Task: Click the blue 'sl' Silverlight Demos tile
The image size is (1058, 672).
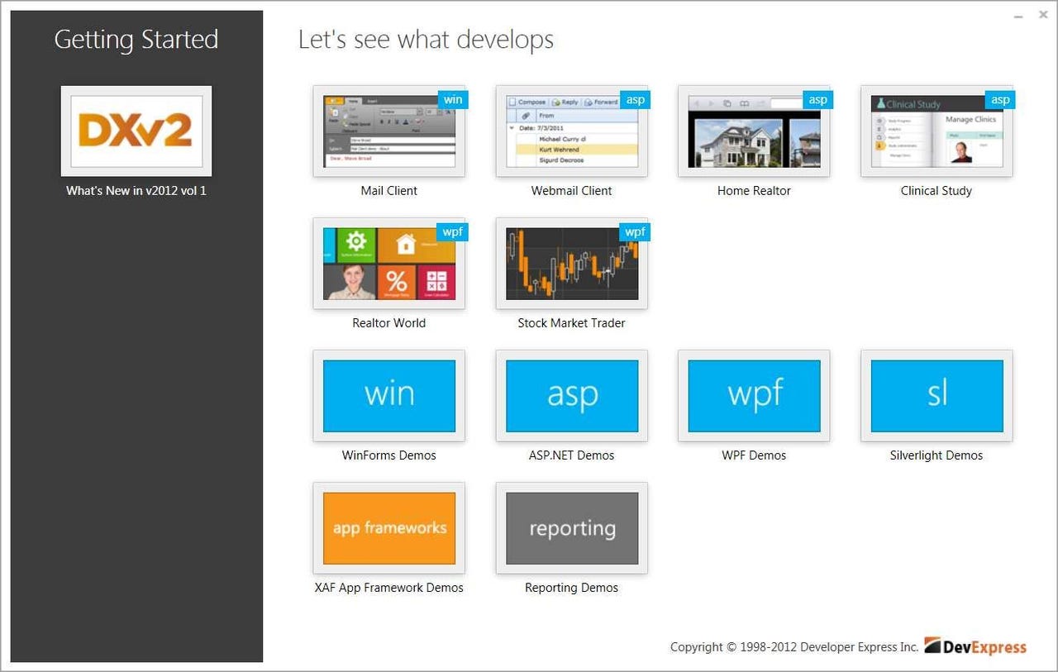Action: pyautogui.click(x=936, y=396)
